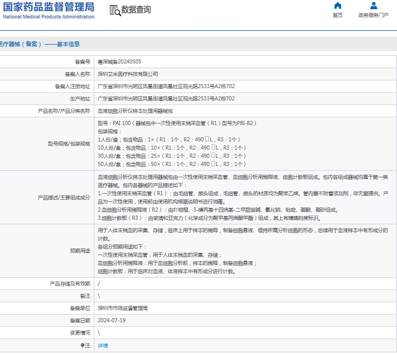Image resolution: width=397 pixels, height=354 pixels.
Task: Click the 生产地址 label
Action: (80, 99)
